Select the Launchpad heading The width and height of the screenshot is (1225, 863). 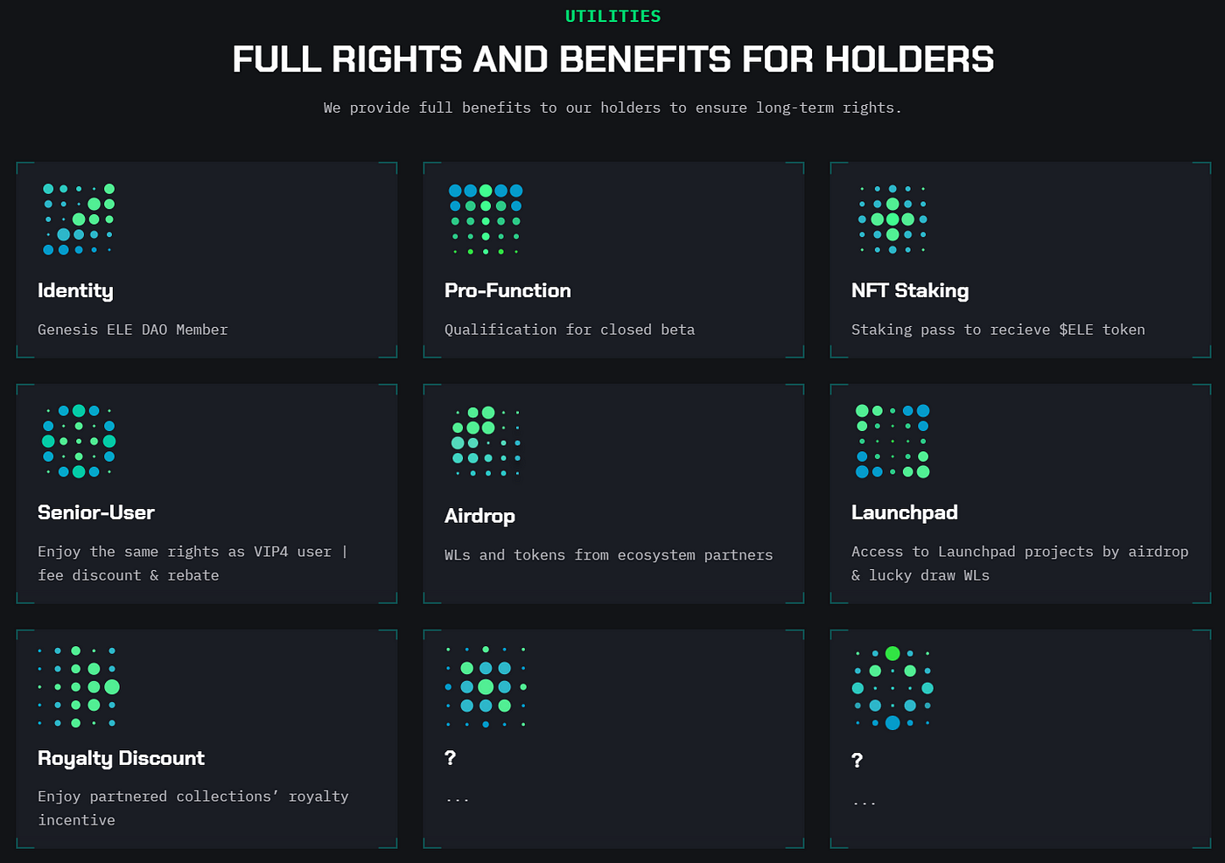(905, 513)
